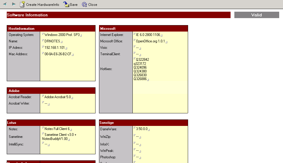283x163 pixels.
Task: Click the Mac Address: label
Action: coord(18,54)
